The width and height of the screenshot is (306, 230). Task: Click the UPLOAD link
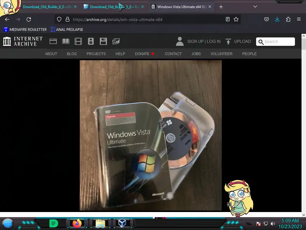pos(243,41)
